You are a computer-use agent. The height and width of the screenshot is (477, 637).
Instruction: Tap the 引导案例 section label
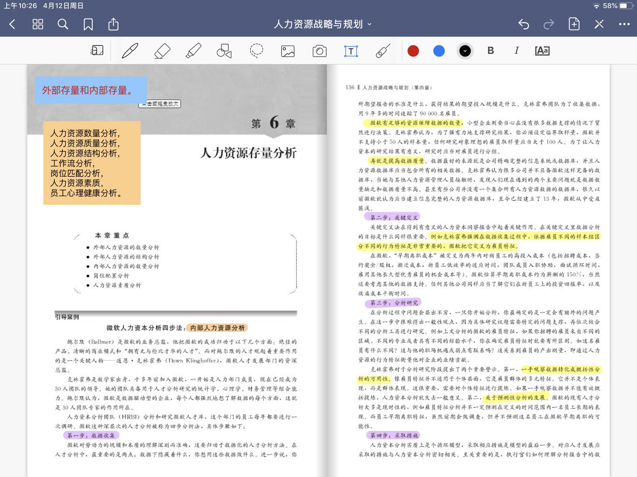tap(67, 317)
